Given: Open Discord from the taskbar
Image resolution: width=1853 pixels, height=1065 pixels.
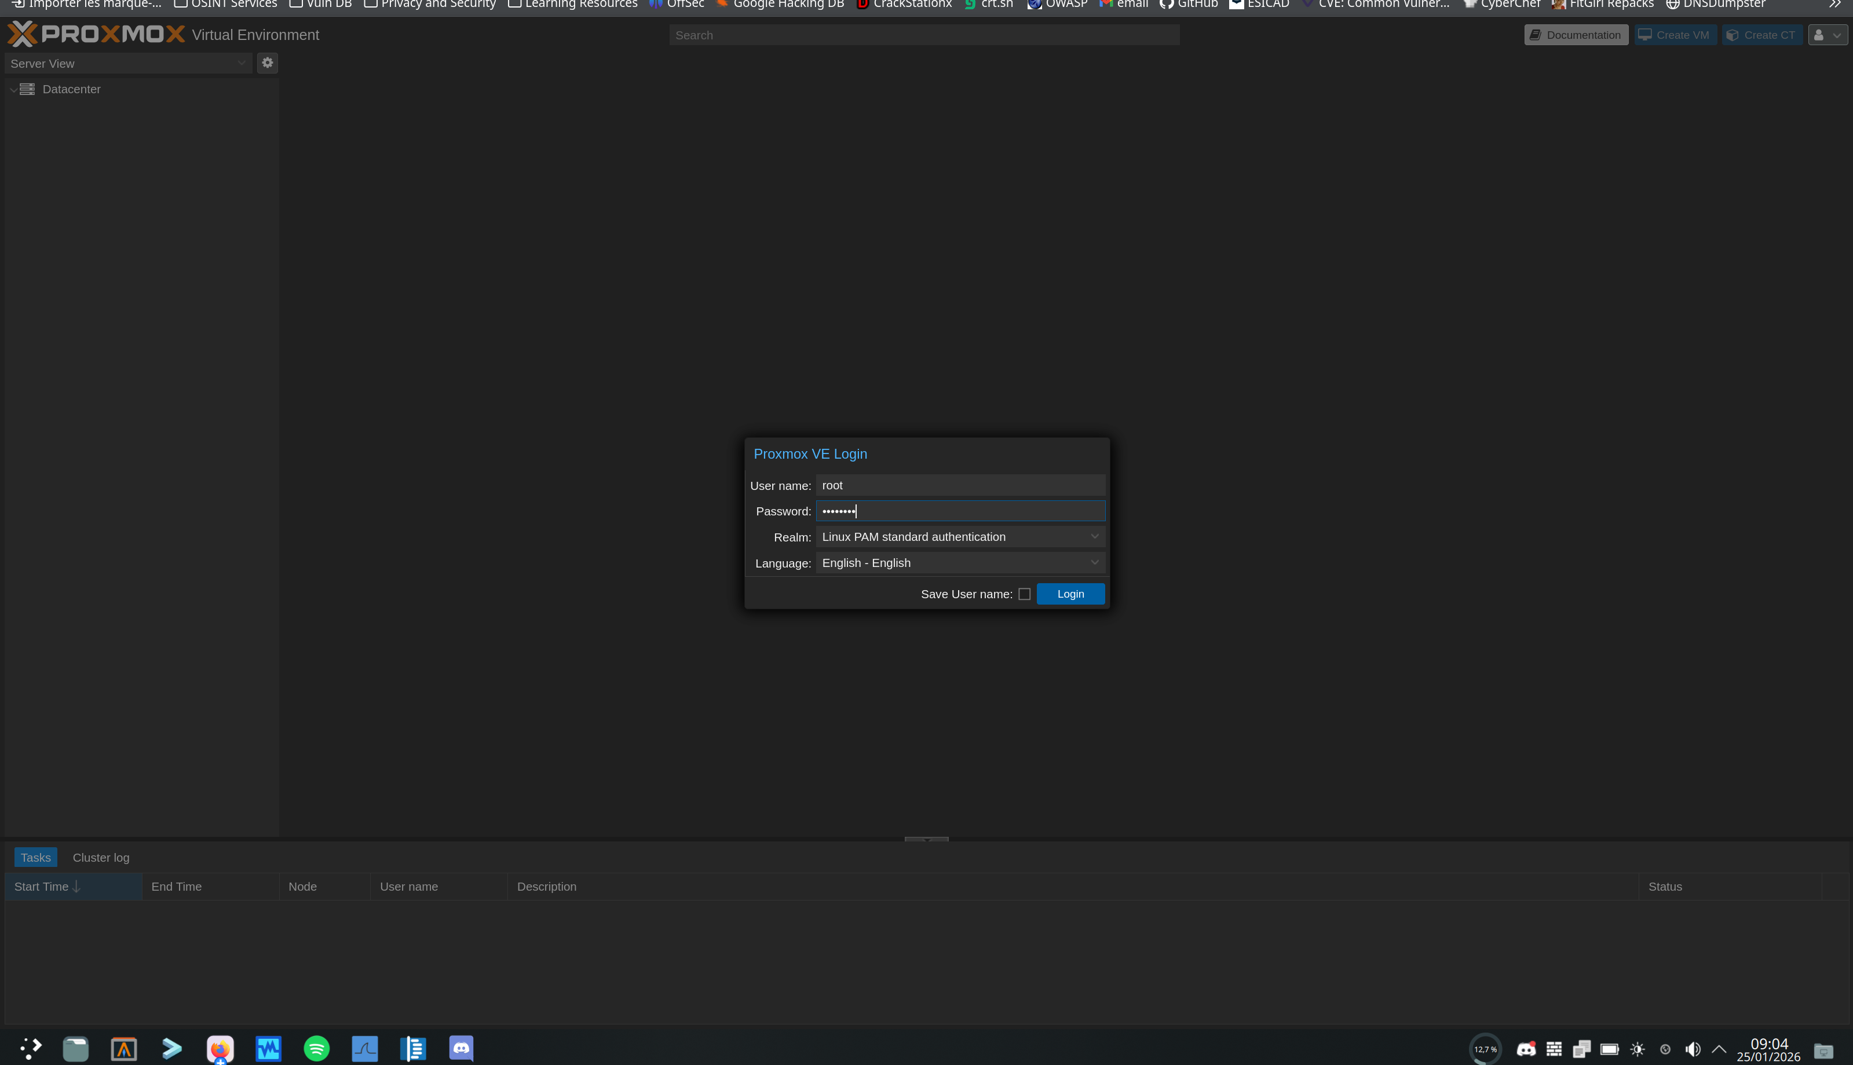Looking at the screenshot, I should (x=461, y=1048).
